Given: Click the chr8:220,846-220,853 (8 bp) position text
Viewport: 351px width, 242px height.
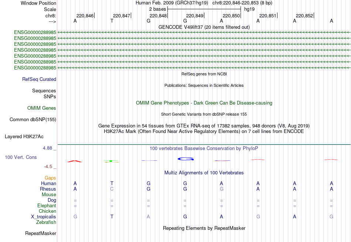Looking at the screenshot, I should click(242, 3).
